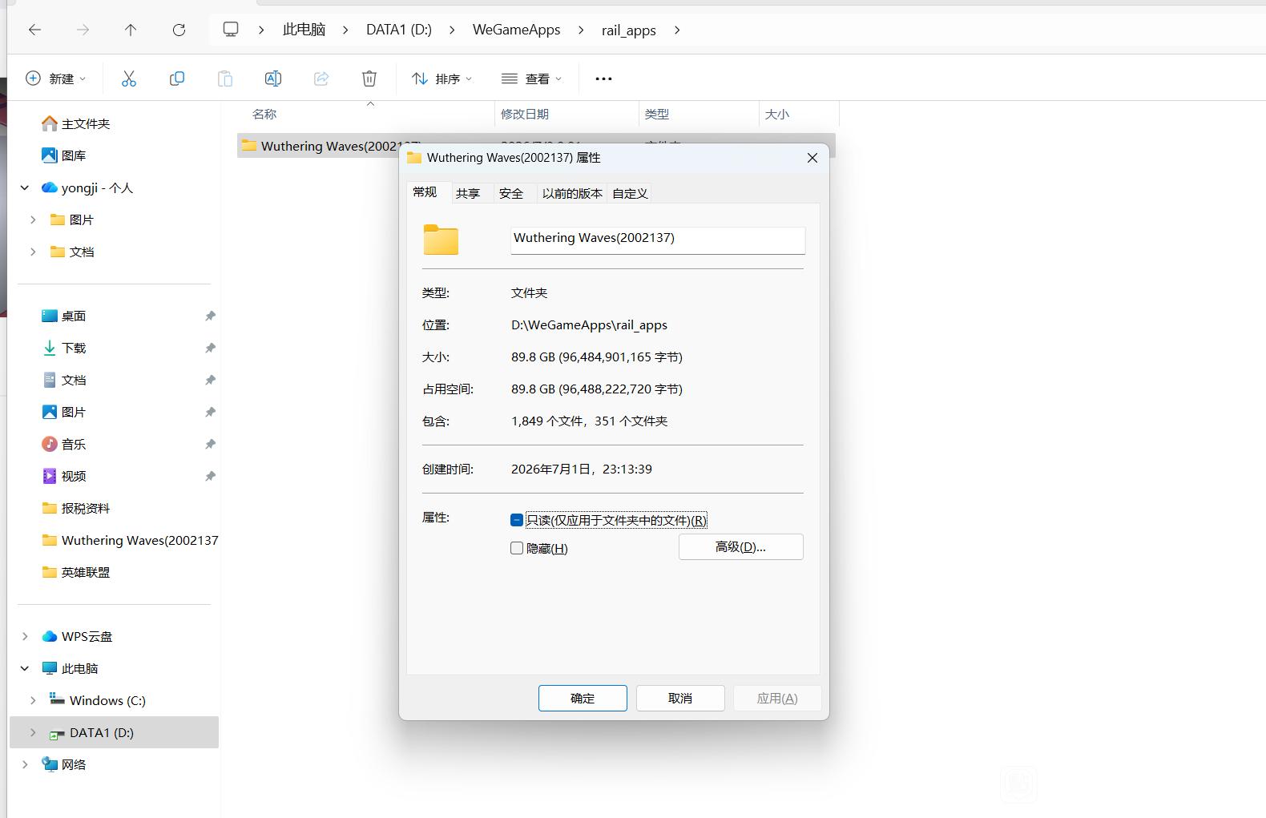This screenshot has height=818, width=1266.
Task: Edit the folder name field in properties
Action: click(658, 240)
